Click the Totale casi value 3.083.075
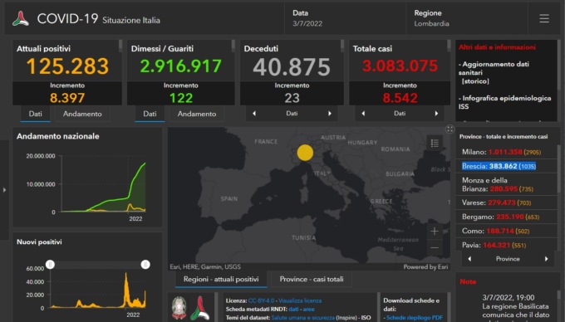This screenshot has height=322, width=565. coord(400,66)
